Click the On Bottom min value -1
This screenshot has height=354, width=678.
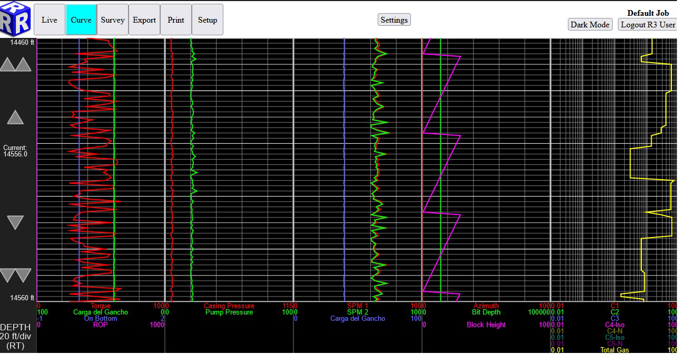click(40, 319)
